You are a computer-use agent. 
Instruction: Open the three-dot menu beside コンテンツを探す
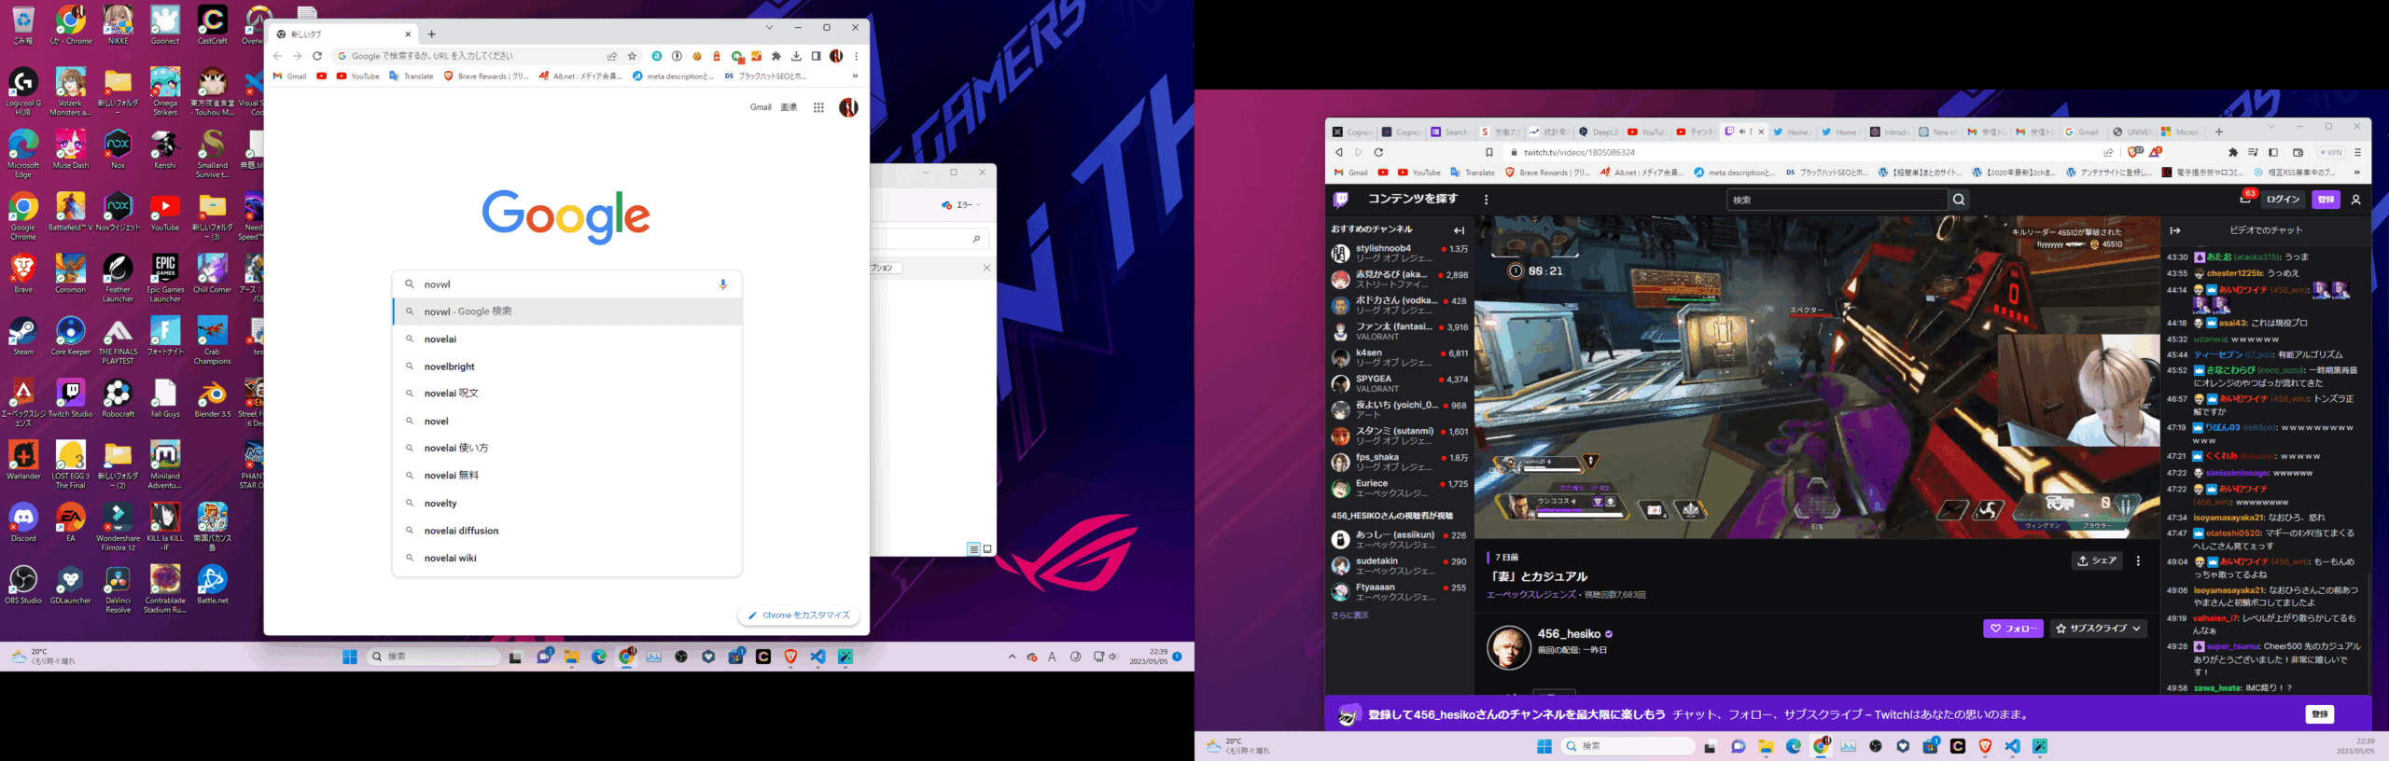point(1487,200)
